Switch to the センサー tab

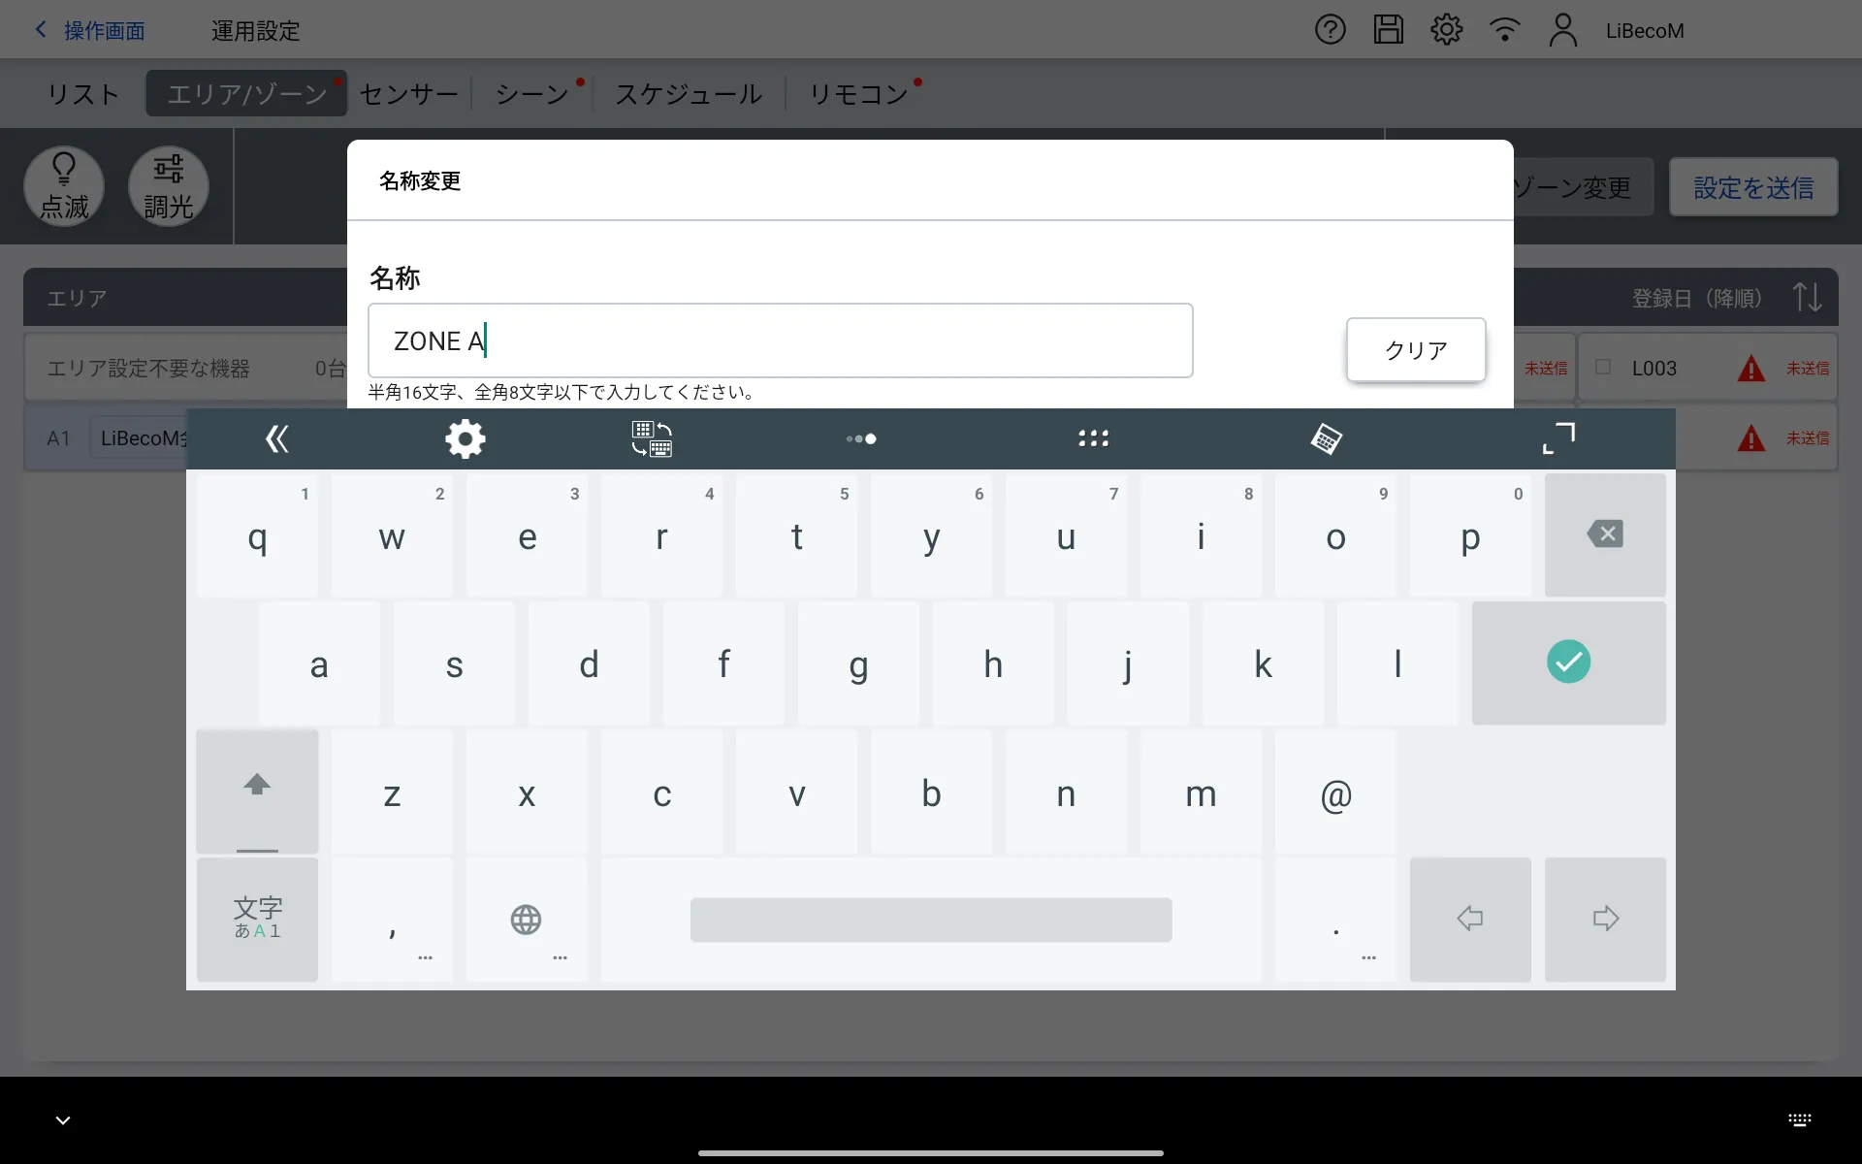tap(408, 94)
